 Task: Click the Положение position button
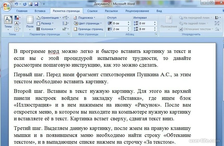coord(169,23)
